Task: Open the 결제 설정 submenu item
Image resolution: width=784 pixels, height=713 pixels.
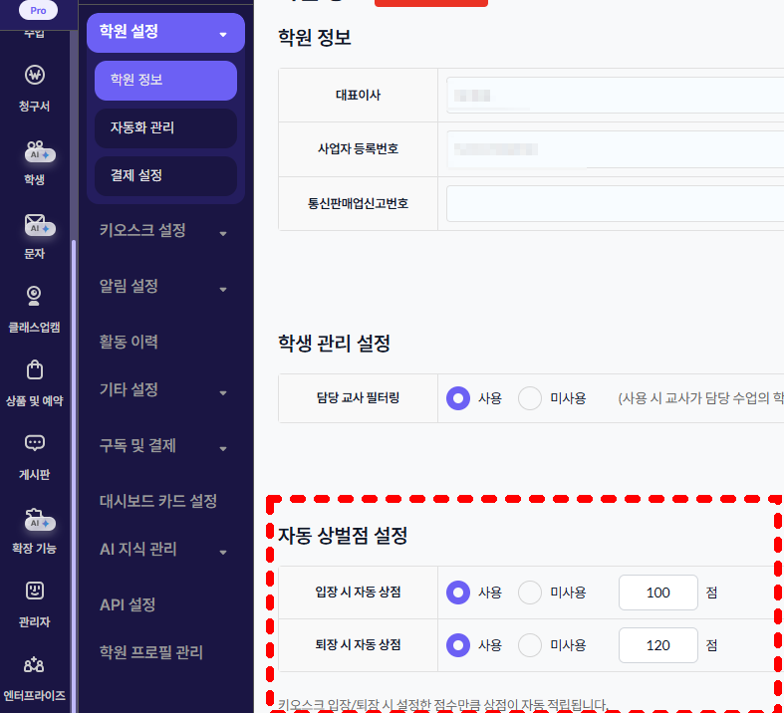Action: click(x=165, y=176)
